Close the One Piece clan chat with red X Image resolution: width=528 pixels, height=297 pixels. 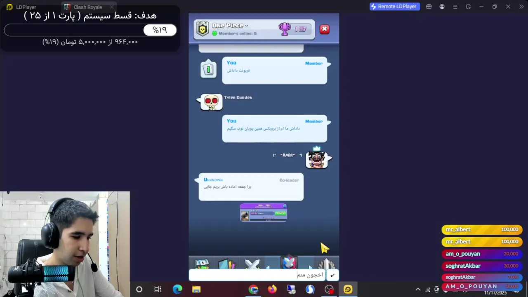click(325, 29)
